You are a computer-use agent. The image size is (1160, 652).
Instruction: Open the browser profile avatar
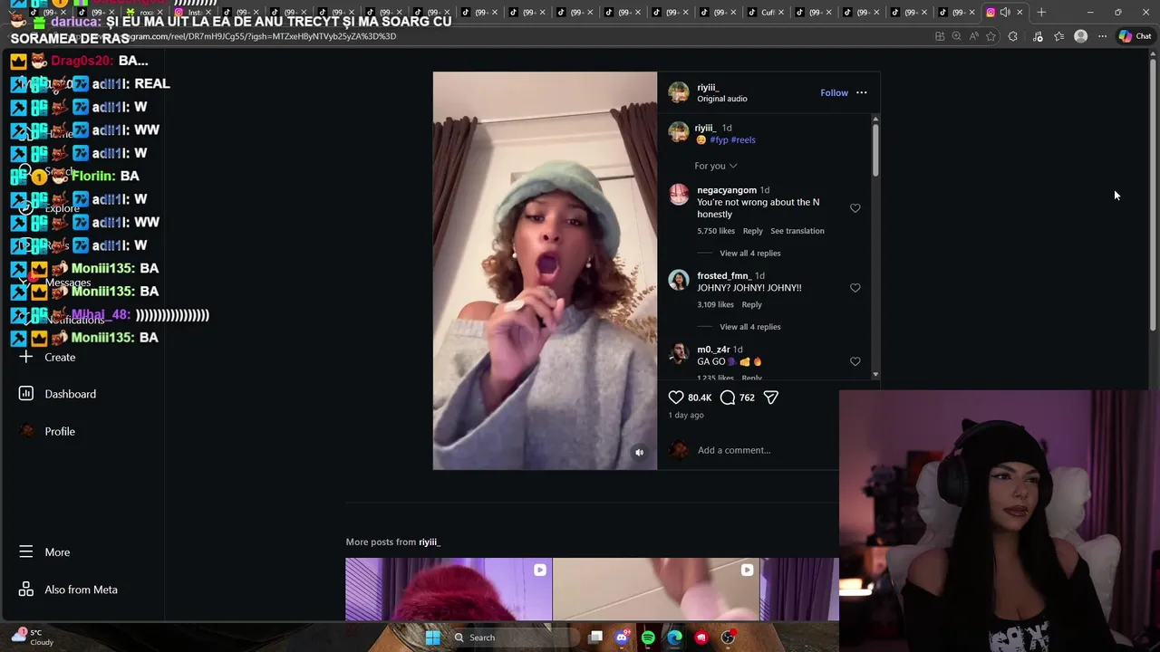[1080, 36]
